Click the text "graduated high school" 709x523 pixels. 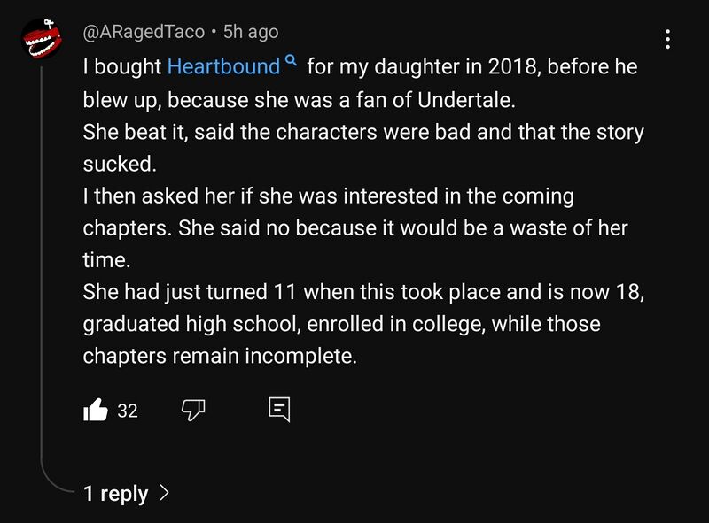[x=191, y=324]
